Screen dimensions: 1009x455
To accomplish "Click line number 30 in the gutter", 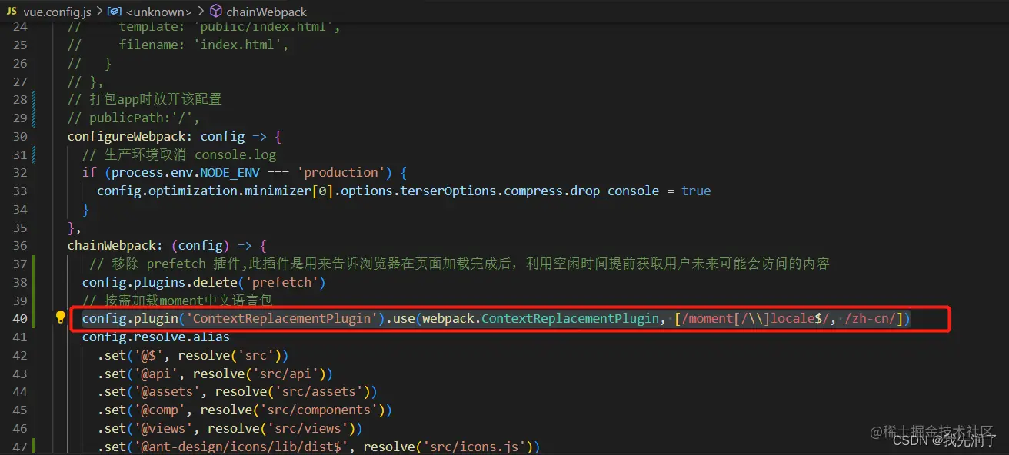I will click(20, 136).
